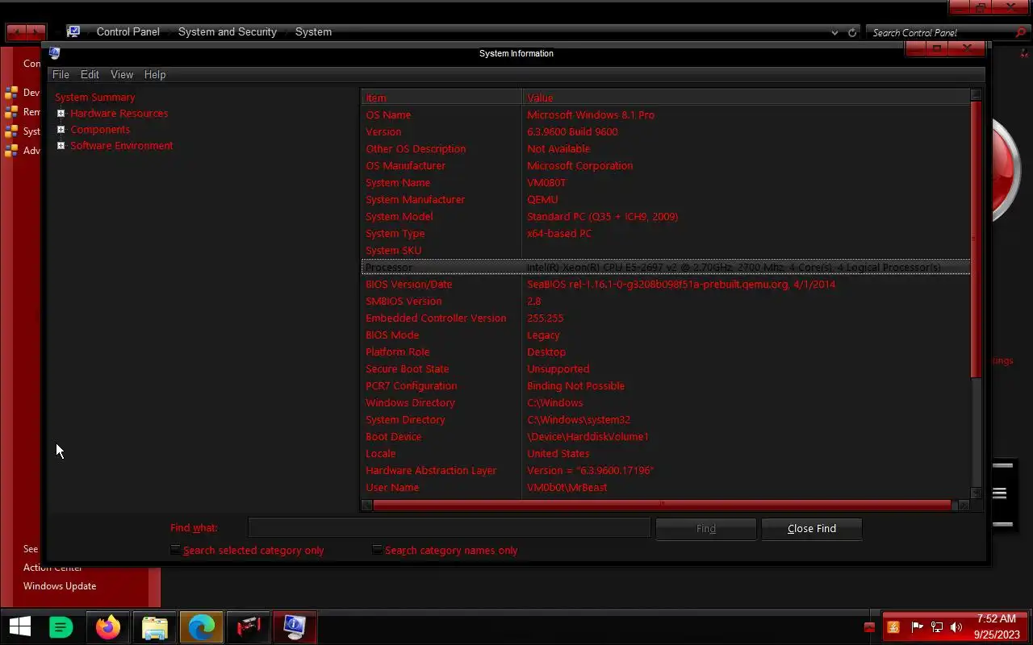The width and height of the screenshot is (1033, 645).
Task: Launch Firefox from the taskbar
Action: click(x=108, y=626)
